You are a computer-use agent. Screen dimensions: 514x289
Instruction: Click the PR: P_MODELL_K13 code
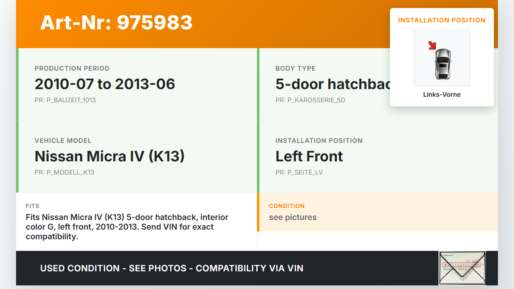click(x=64, y=172)
